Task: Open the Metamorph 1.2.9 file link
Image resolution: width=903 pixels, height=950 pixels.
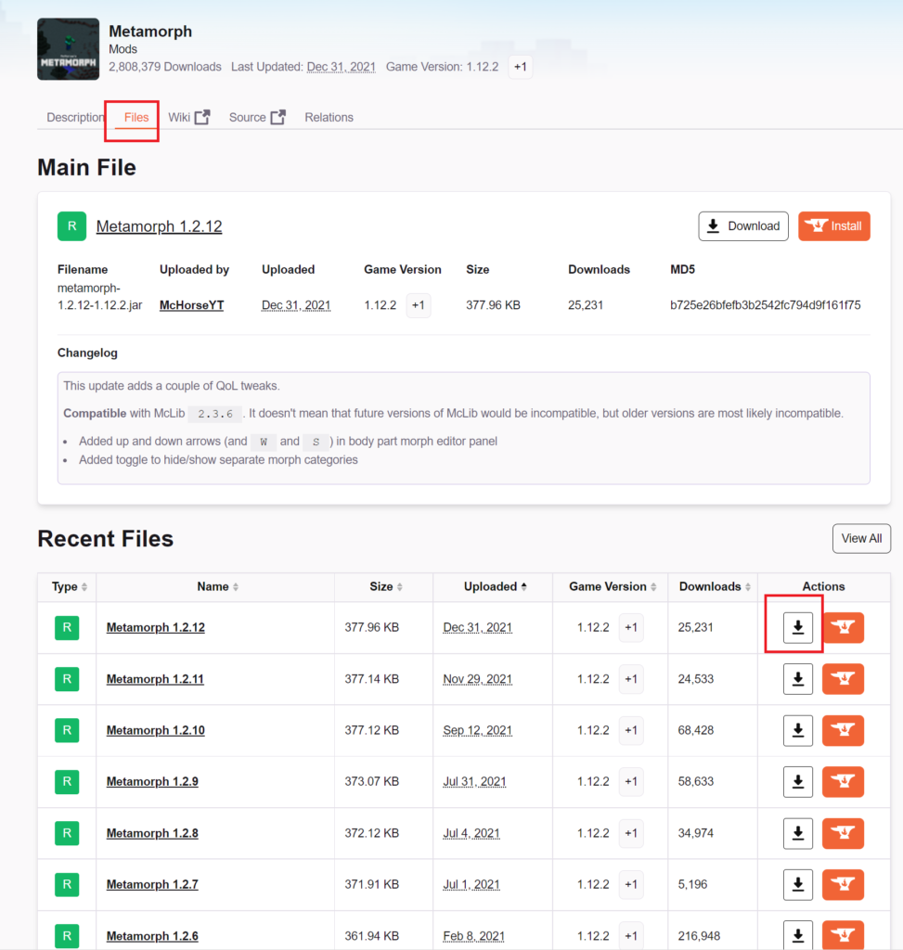Action: tap(151, 781)
